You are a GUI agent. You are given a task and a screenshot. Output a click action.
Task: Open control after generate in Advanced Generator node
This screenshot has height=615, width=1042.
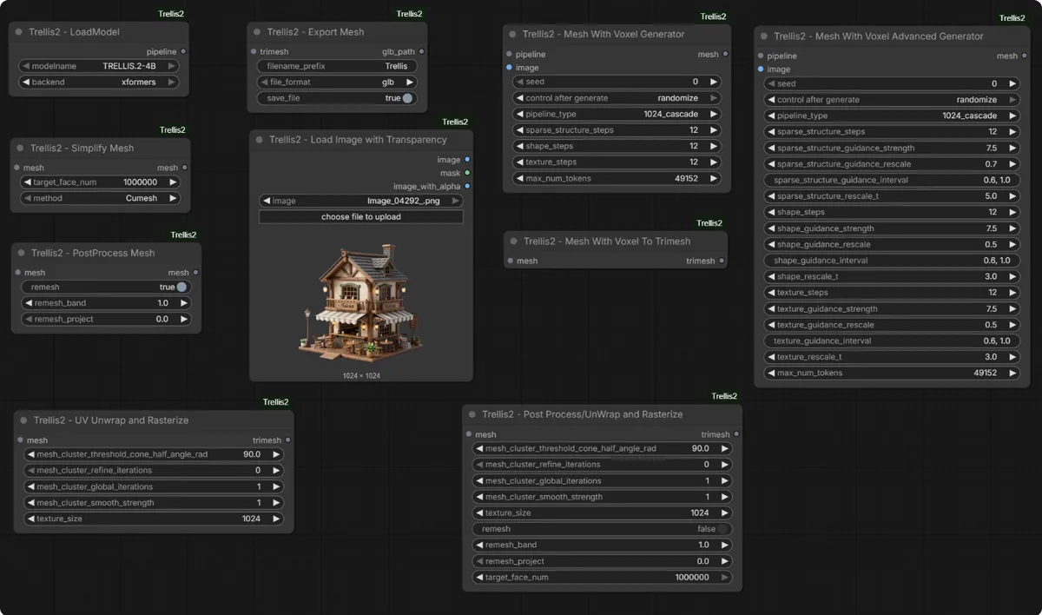892,100
